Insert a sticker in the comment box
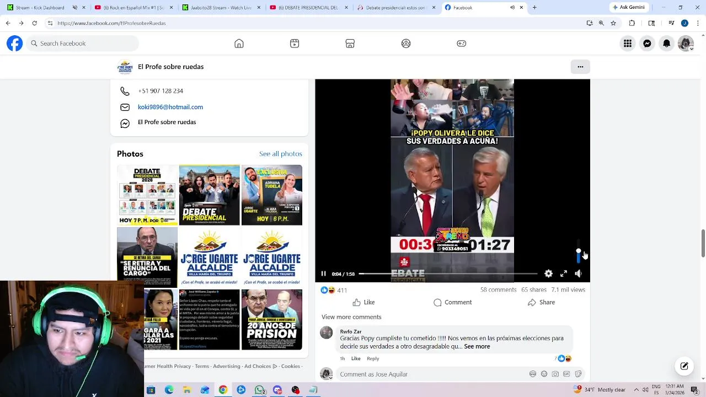The image size is (706, 397). point(578,374)
